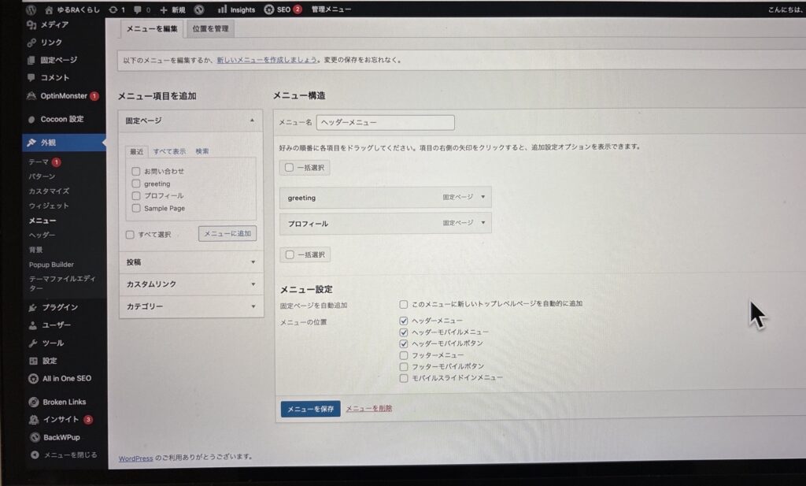The height and width of the screenshot is (486, 806).
Task: Click the メニューを保存 button
Action: (310, 409)
